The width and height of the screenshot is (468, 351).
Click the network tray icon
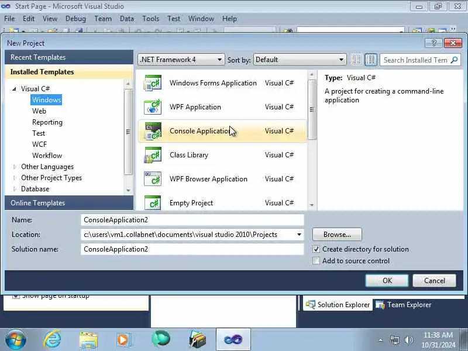pyautogui.click(x=395, y=340)
